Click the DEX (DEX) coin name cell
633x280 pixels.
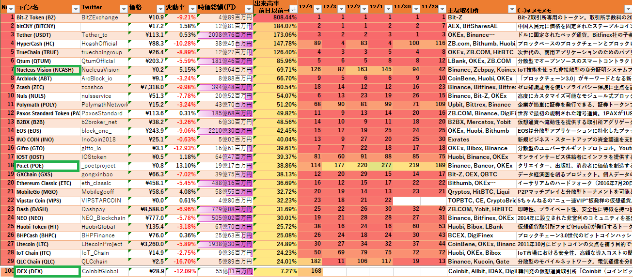pos(47,271)
